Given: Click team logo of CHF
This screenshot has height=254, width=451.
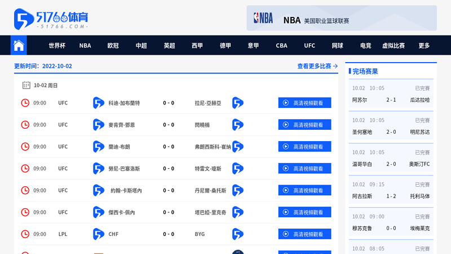Looking at the screenshot, I should [98, 234].
